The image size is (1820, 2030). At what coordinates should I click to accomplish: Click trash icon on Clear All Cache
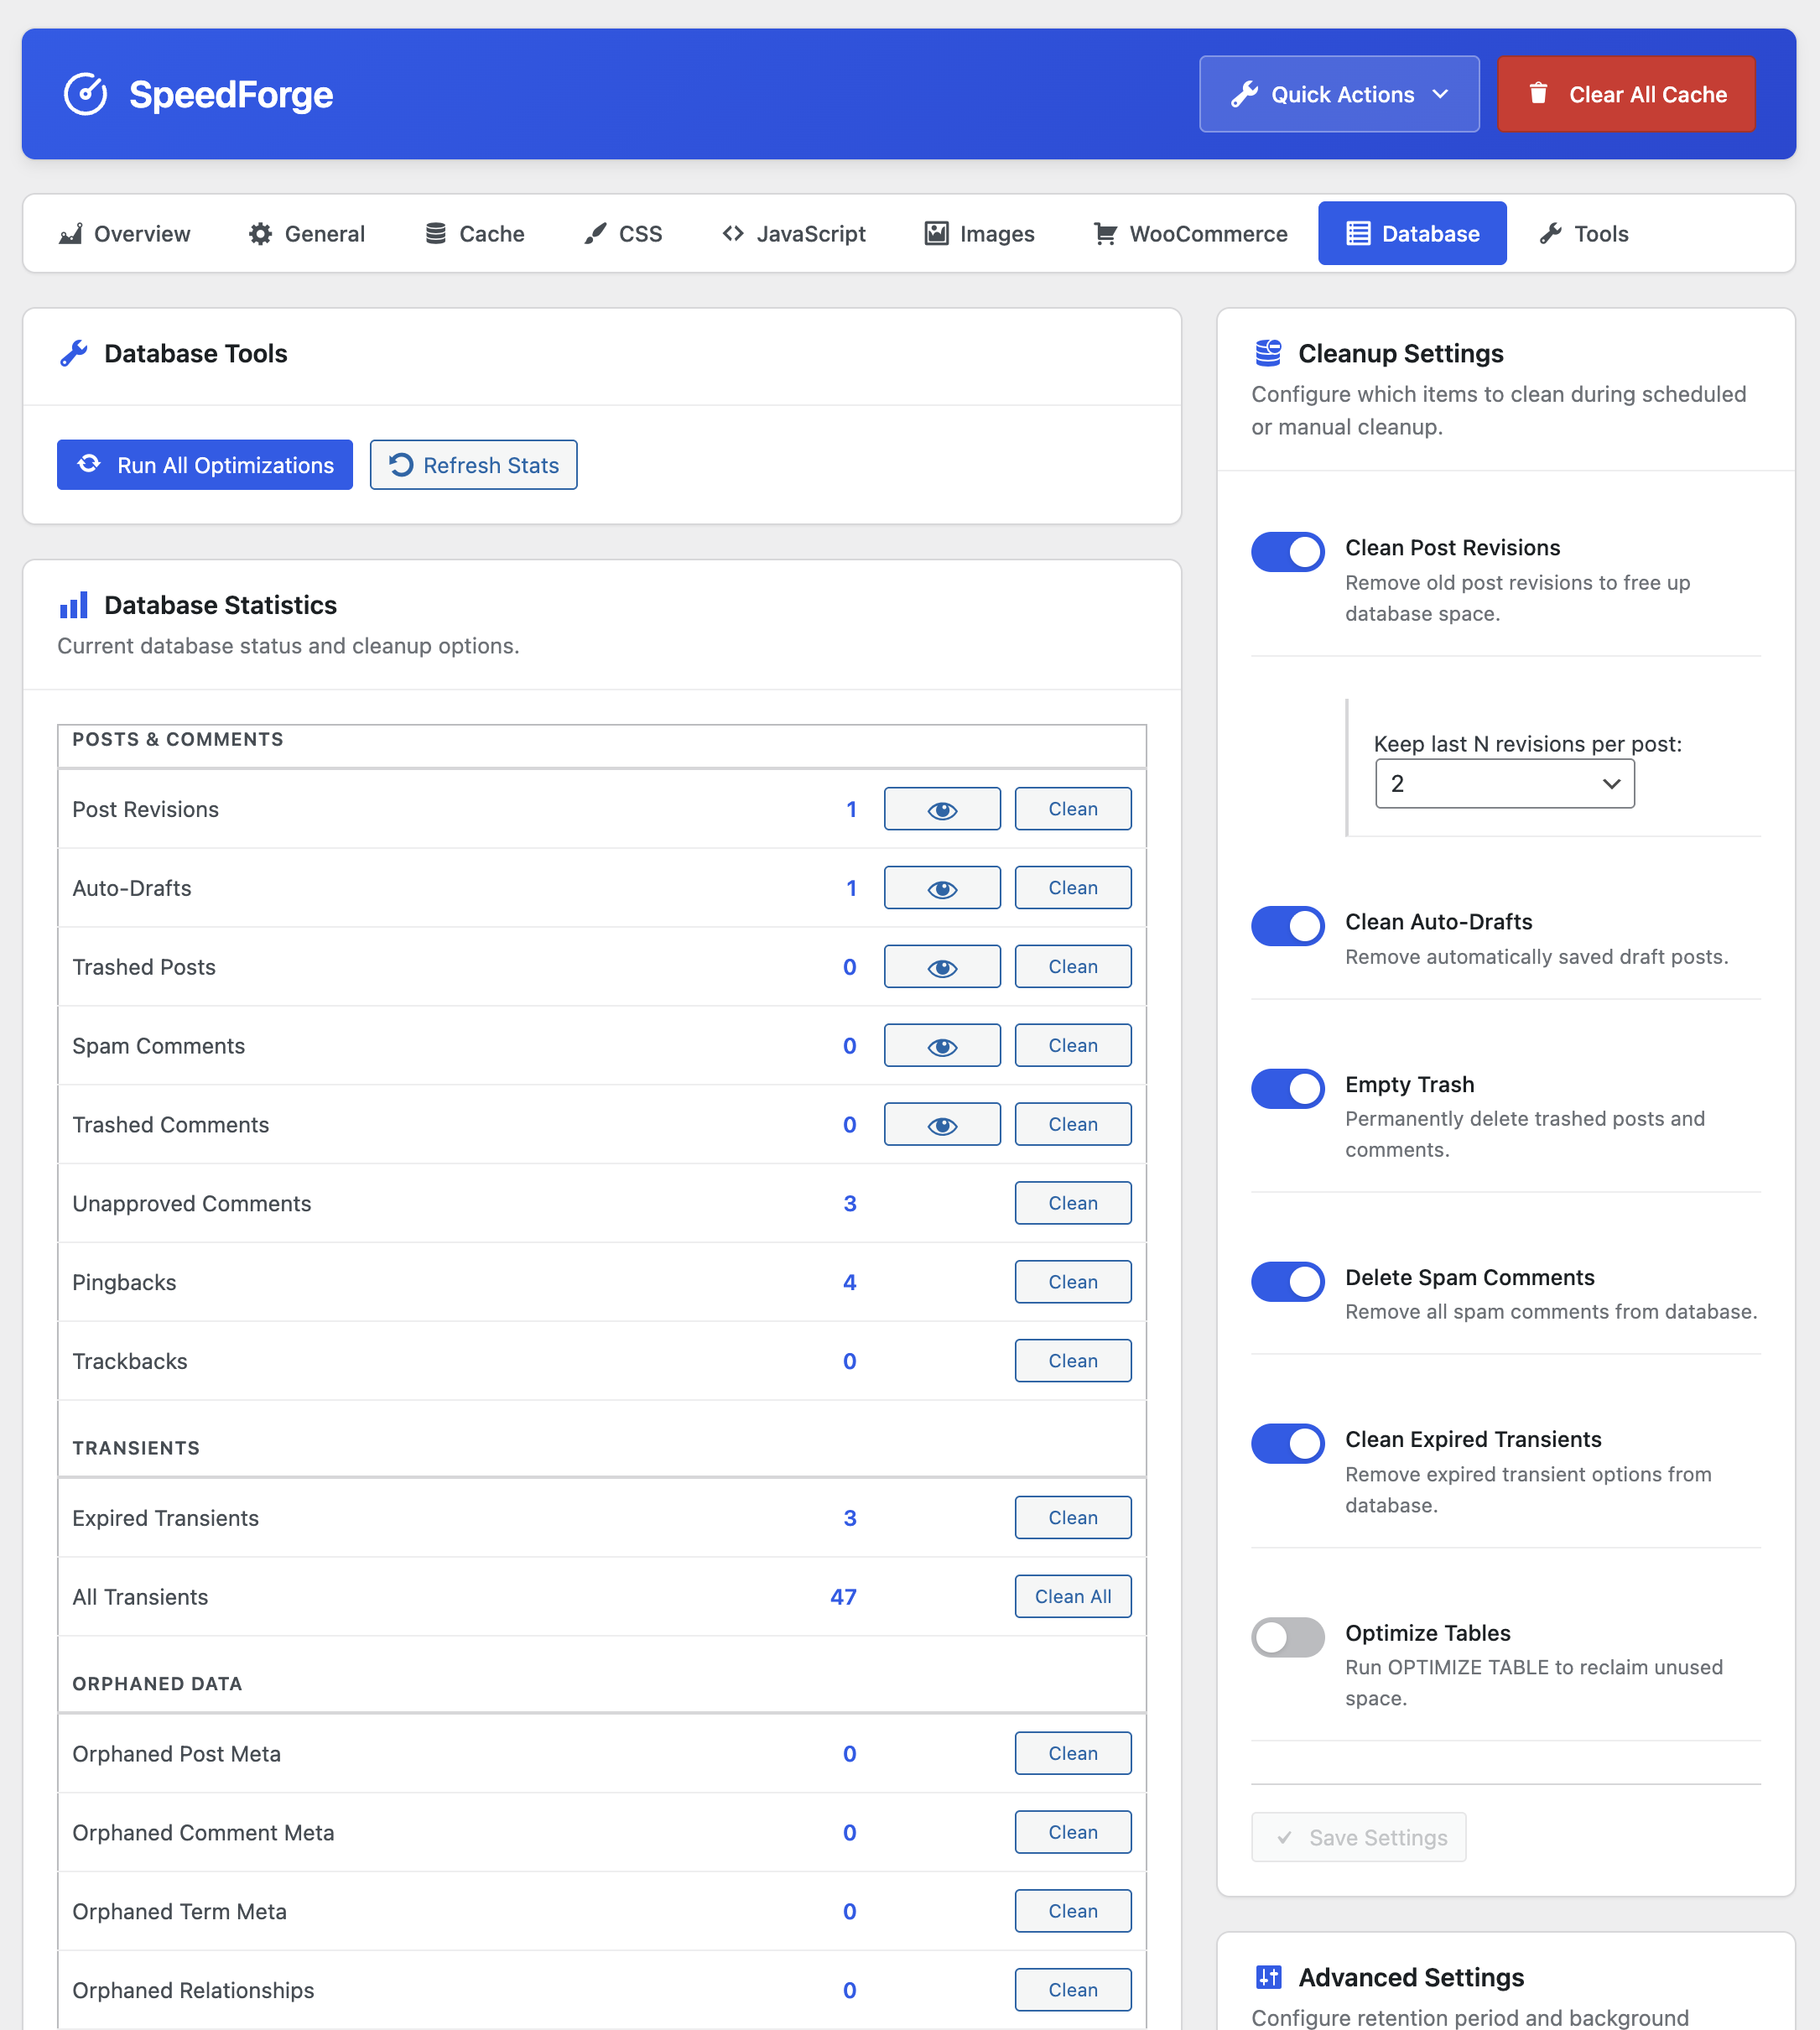click(1538, 94)
